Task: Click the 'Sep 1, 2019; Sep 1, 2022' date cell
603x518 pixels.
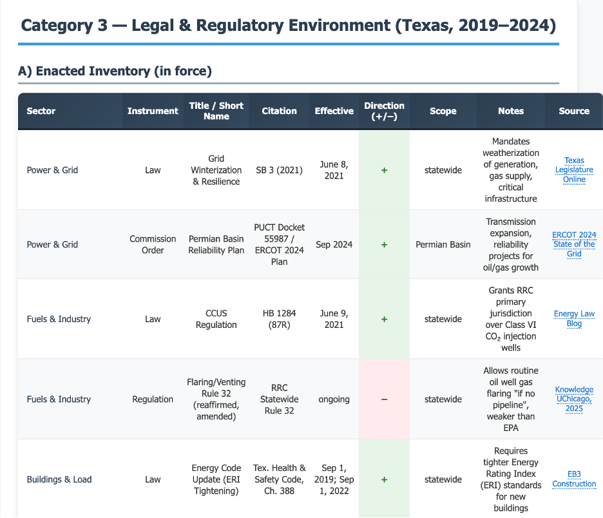Action: [x=334, y=479]
